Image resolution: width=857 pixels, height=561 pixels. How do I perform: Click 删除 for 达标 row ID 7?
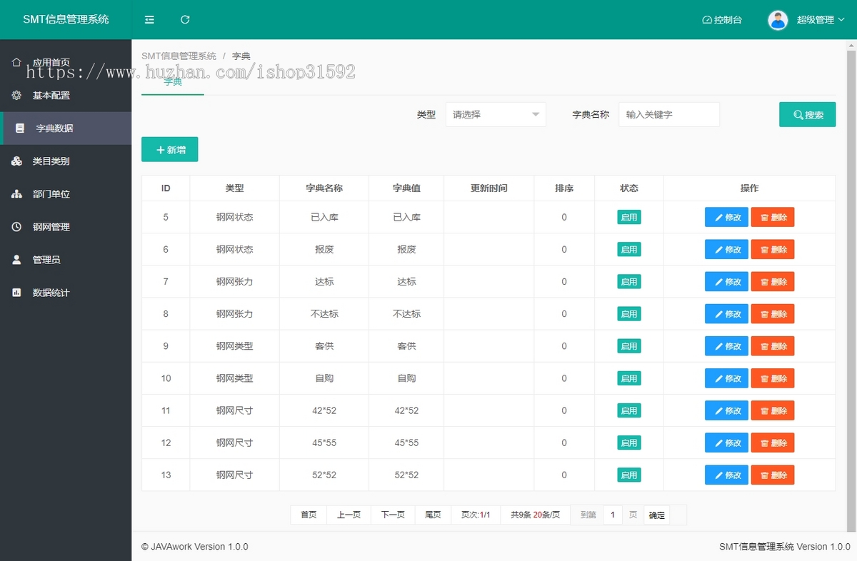[773, 282]
